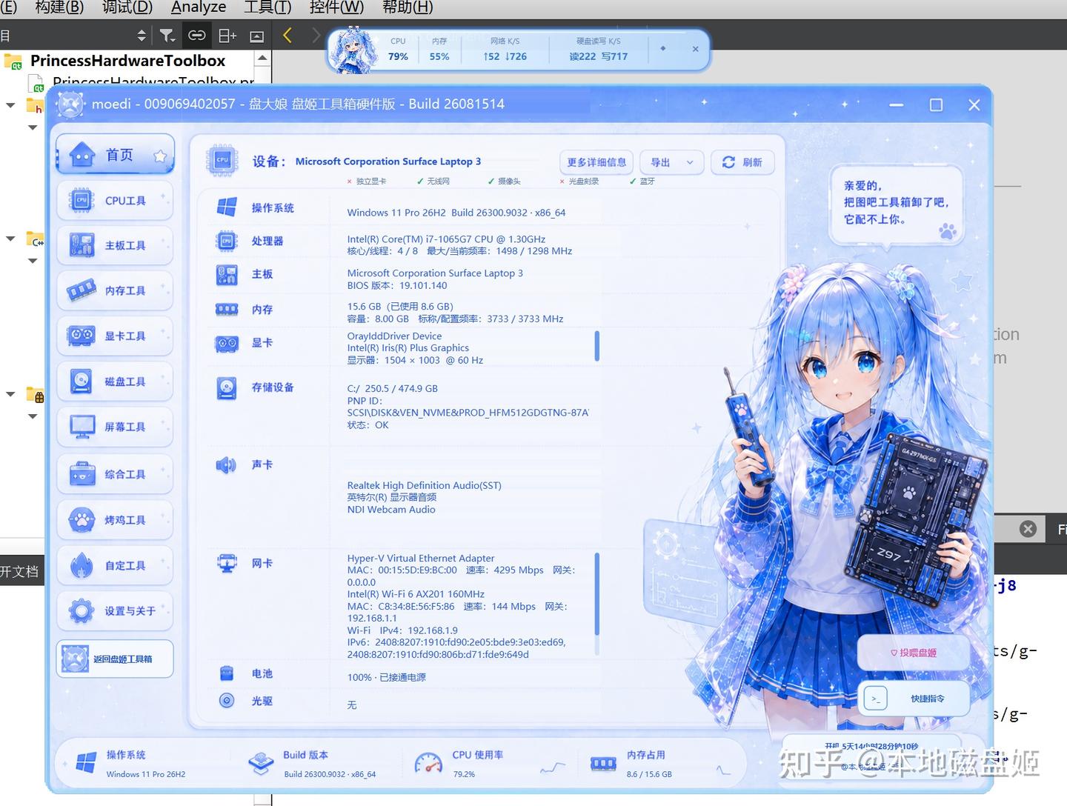Click the yellow back arrow in Qt Creator
The width and height of the screenshot is (1067, 806).
click(287, 36)
